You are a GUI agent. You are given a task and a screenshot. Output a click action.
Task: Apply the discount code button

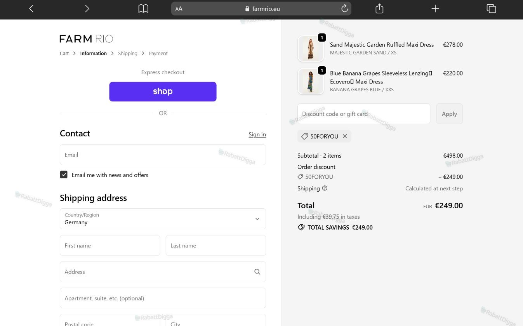[449, 114]
